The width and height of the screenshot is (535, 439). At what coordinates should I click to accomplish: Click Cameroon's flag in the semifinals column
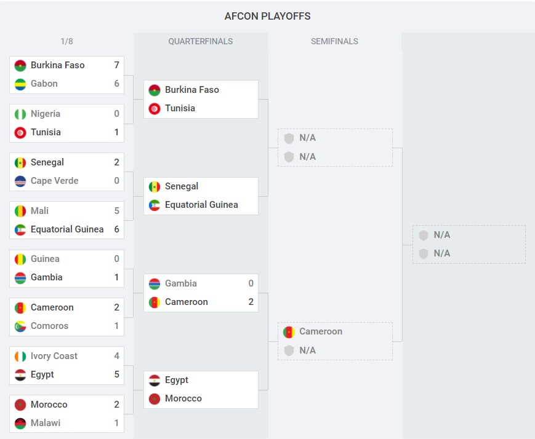(289, 332)
